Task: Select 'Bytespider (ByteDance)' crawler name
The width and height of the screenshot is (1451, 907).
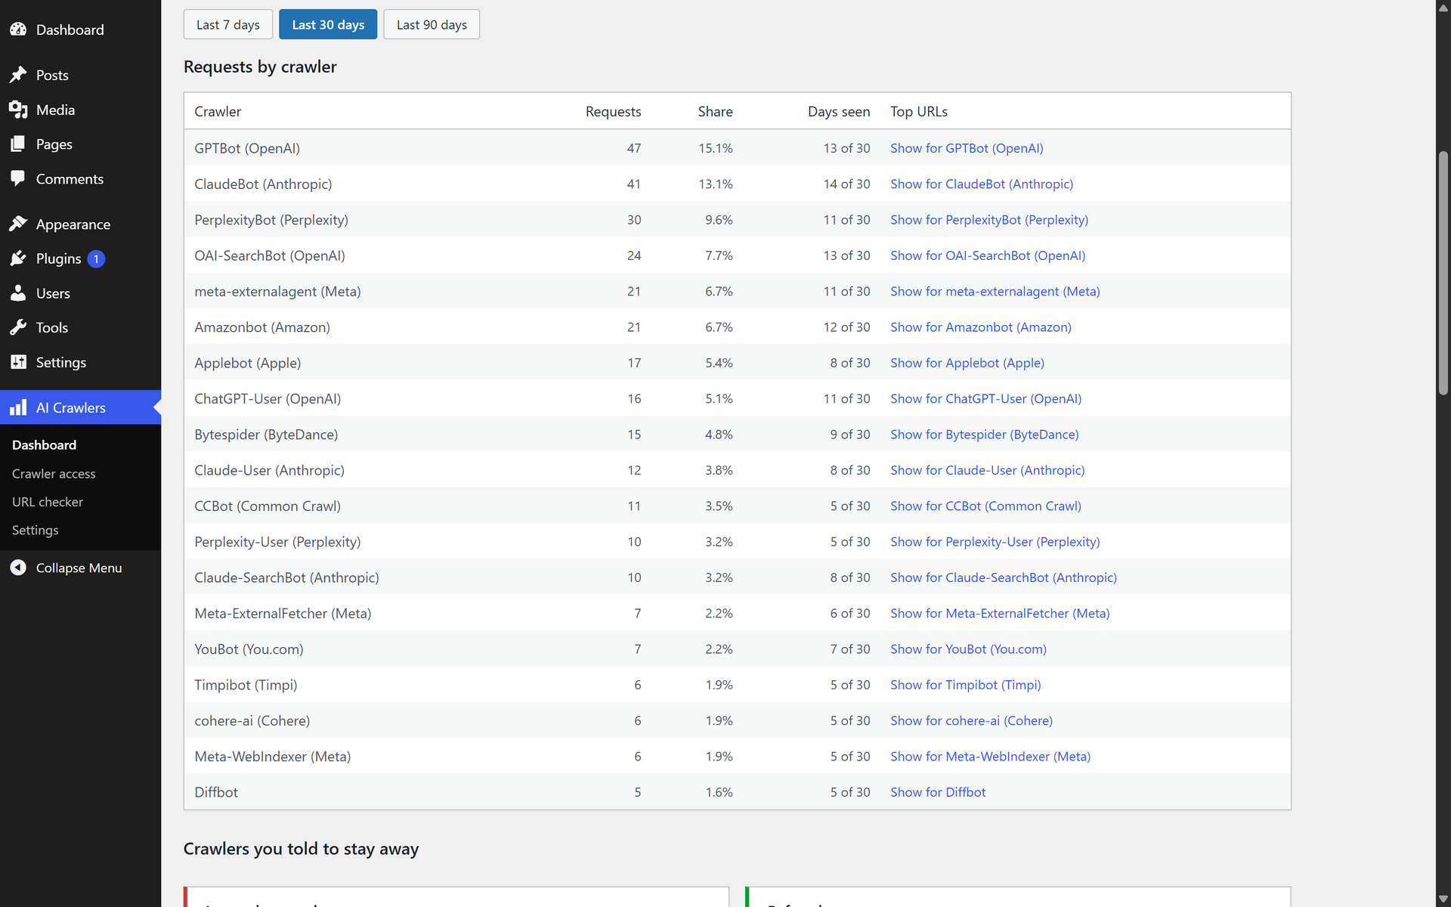Action: [266, 434]
